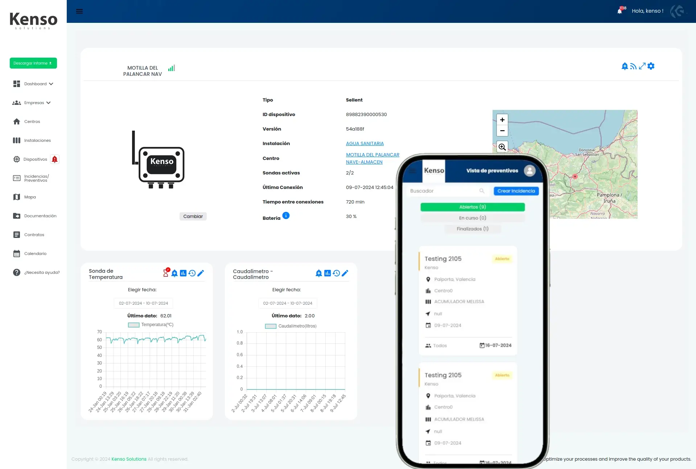696x469 pixels.
Task: Toggle the hamburger sidebar menu
Action: click(x=79, y=11)
